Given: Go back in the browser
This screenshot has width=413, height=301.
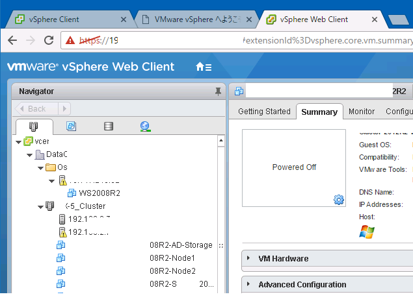Looking at the screenshot, I should point(12,40).
